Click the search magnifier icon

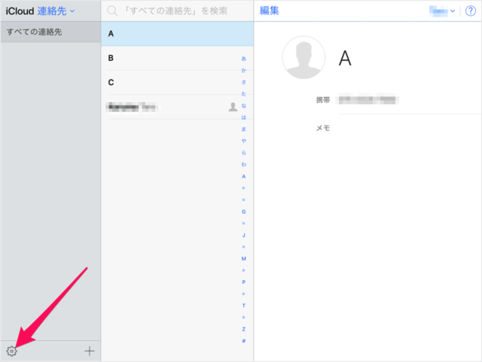(x=113, y=11)
